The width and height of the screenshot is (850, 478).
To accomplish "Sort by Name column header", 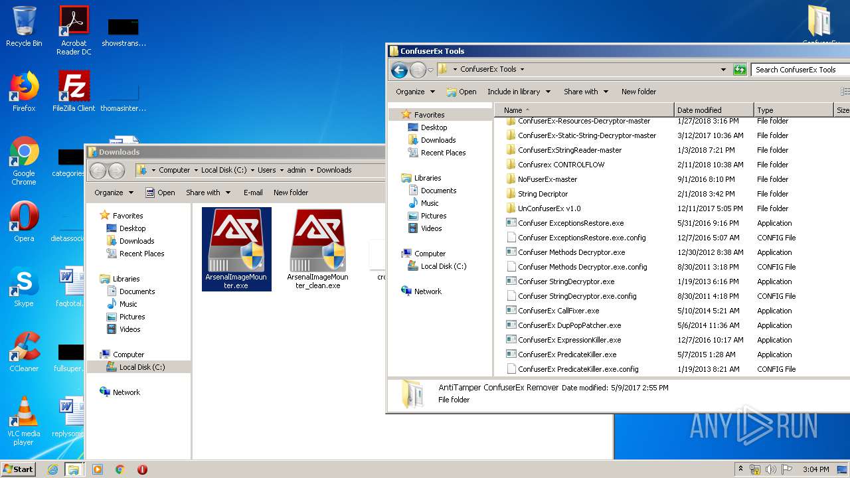I will 584,110.
